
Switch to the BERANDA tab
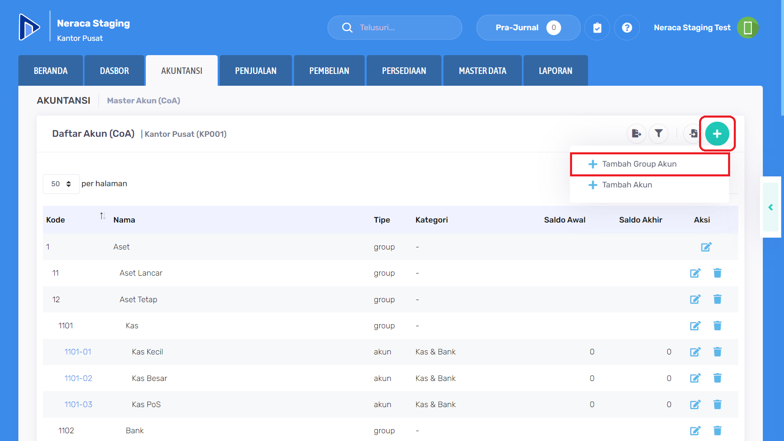coord(51,71)
